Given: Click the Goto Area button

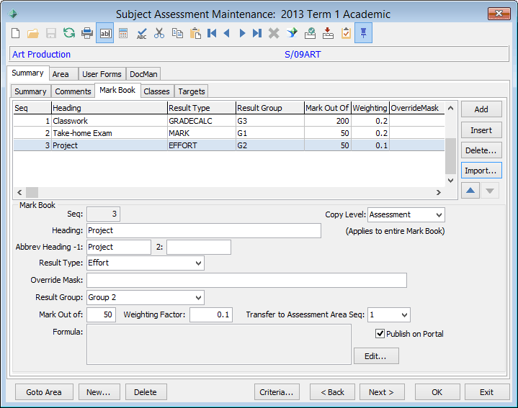Looking at the screenshot, I should (x=44, y=392).
